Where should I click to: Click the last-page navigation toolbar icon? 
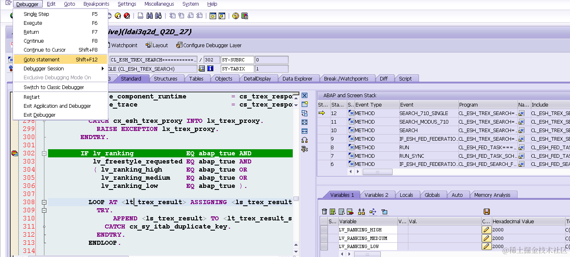[199, 16]
